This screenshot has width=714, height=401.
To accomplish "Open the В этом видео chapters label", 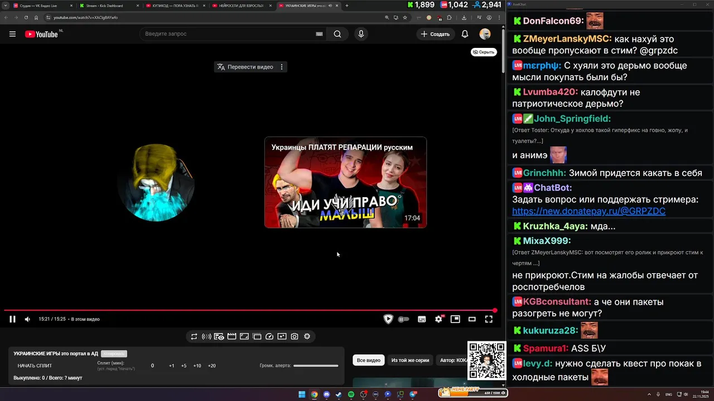I will click(85, 319).
